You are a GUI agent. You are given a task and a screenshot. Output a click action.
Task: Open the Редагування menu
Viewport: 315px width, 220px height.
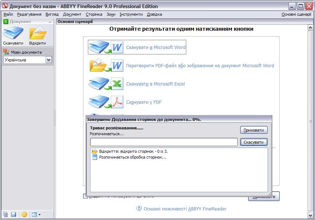29,14
